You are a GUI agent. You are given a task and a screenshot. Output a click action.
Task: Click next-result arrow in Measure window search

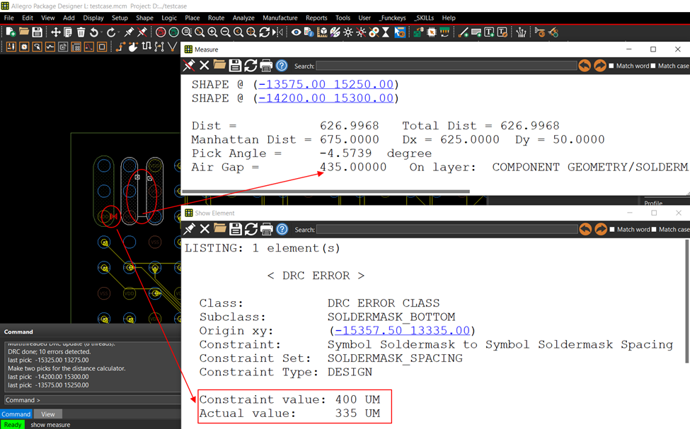pos(600,66)
